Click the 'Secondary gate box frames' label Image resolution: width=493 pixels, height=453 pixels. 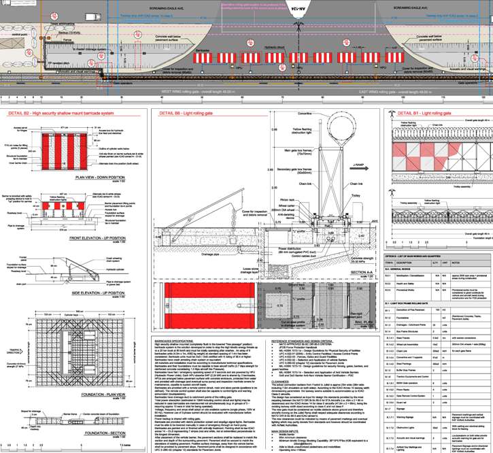(x=294, y=171)
